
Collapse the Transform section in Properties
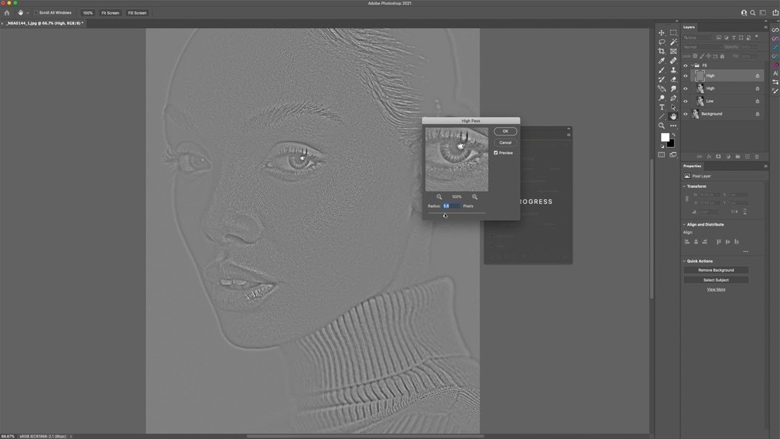tap(684, 187)
